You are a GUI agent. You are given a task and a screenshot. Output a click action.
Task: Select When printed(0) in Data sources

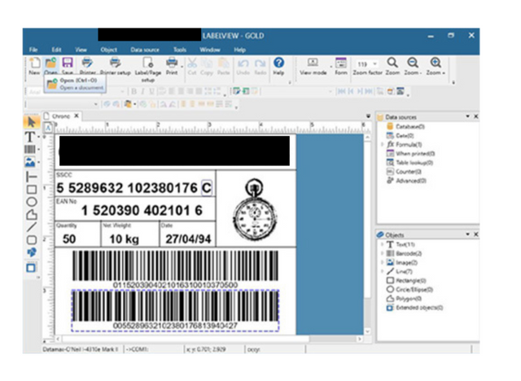click(x=410, y=154)
